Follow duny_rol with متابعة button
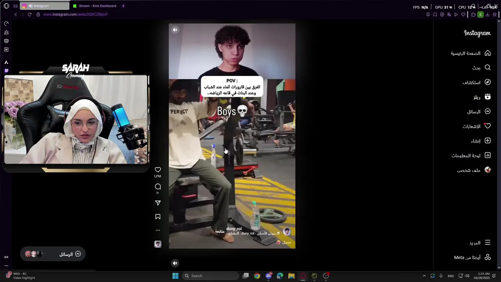This screenshot has width=501, height=282. coord(220,231)
